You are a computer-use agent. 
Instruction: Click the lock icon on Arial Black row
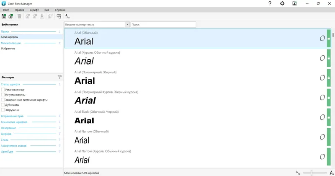tap(329, 117)
